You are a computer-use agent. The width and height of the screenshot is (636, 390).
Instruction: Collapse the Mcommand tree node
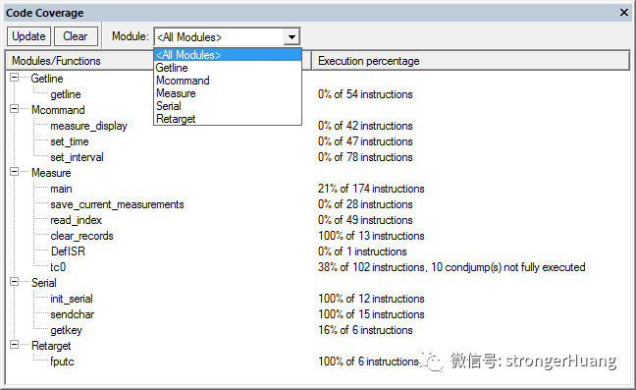click(14, 109)
